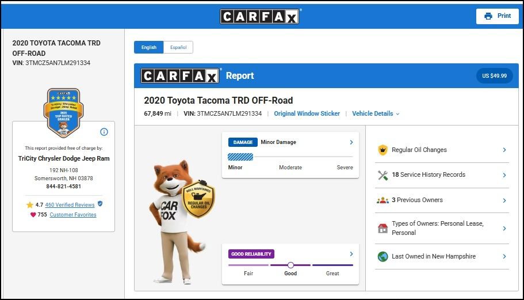
Task: Click the US $49.99 price badge
Action: tap(494, 76)
